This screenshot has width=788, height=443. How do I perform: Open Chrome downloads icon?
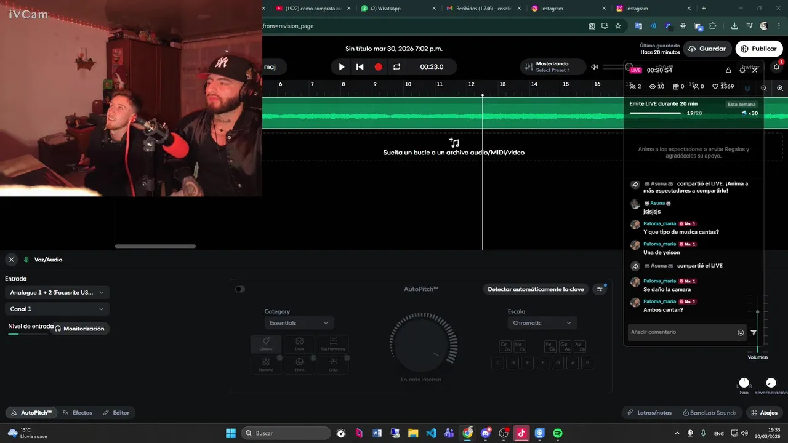click(734, 26)
